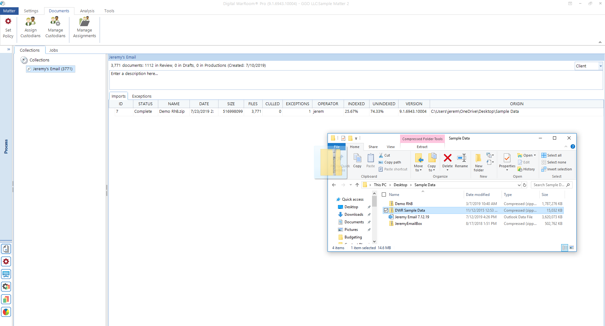Toggle the select-all checkbox beside Name header

click(x=384, y=195)
